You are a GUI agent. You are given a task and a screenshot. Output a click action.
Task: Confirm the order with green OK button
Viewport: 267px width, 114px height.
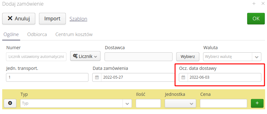pyautogui.click(x=256, y=18)
